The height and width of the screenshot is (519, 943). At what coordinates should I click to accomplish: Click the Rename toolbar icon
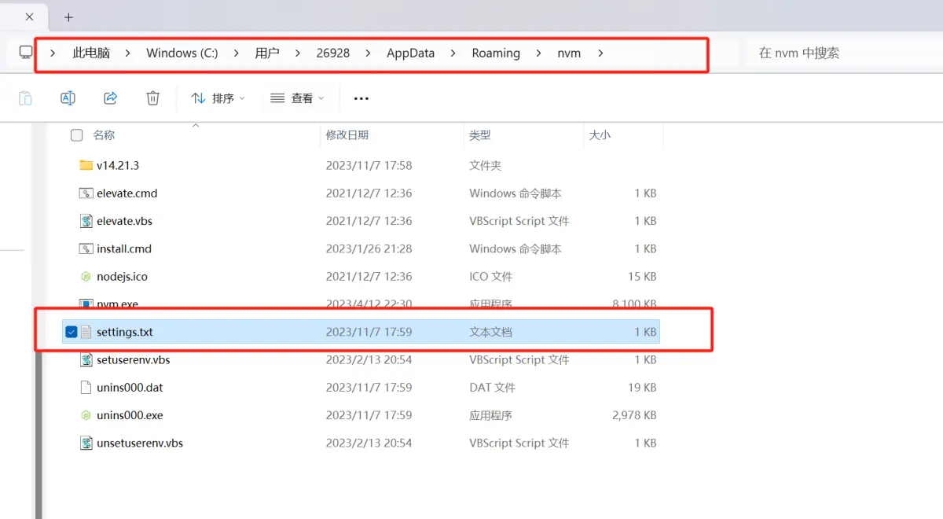click(x=68, y=98)
